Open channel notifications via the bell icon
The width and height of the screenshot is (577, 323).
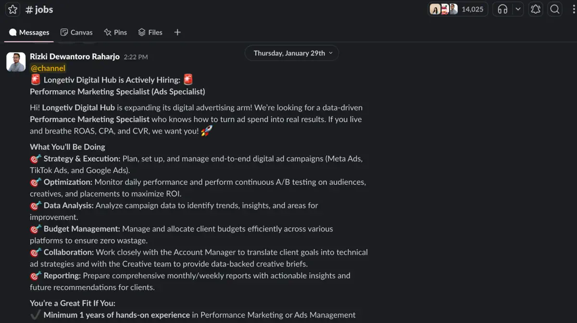click(536, 9)
